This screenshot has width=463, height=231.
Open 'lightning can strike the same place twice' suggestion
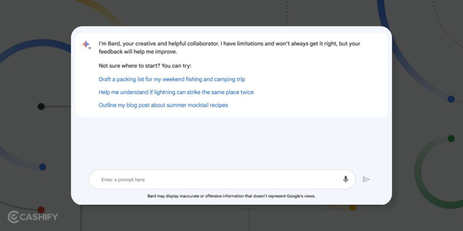[x=176, y=92]
